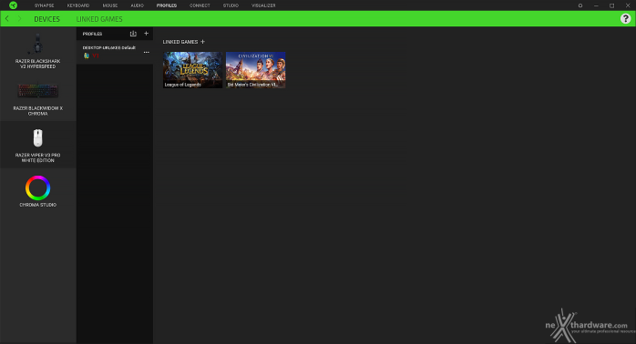Open the Connect tab

(x=200, y=5)
